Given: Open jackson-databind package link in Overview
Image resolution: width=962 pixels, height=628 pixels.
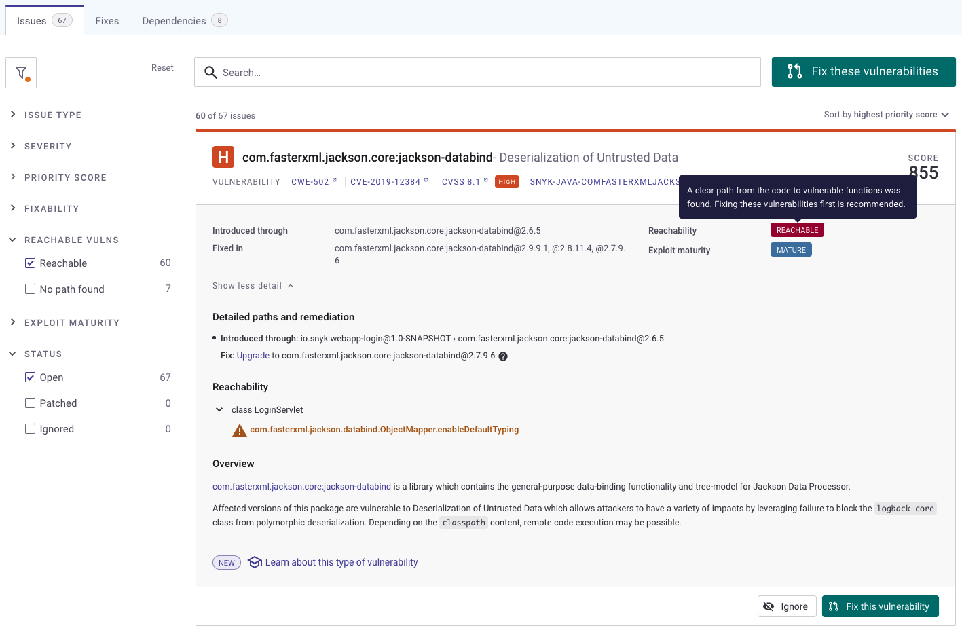Looking at the screenshot, I should click(x=301, y=487).
